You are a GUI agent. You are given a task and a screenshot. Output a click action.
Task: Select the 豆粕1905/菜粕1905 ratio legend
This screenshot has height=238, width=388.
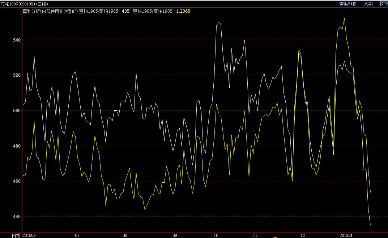click(x=153, y=11)
